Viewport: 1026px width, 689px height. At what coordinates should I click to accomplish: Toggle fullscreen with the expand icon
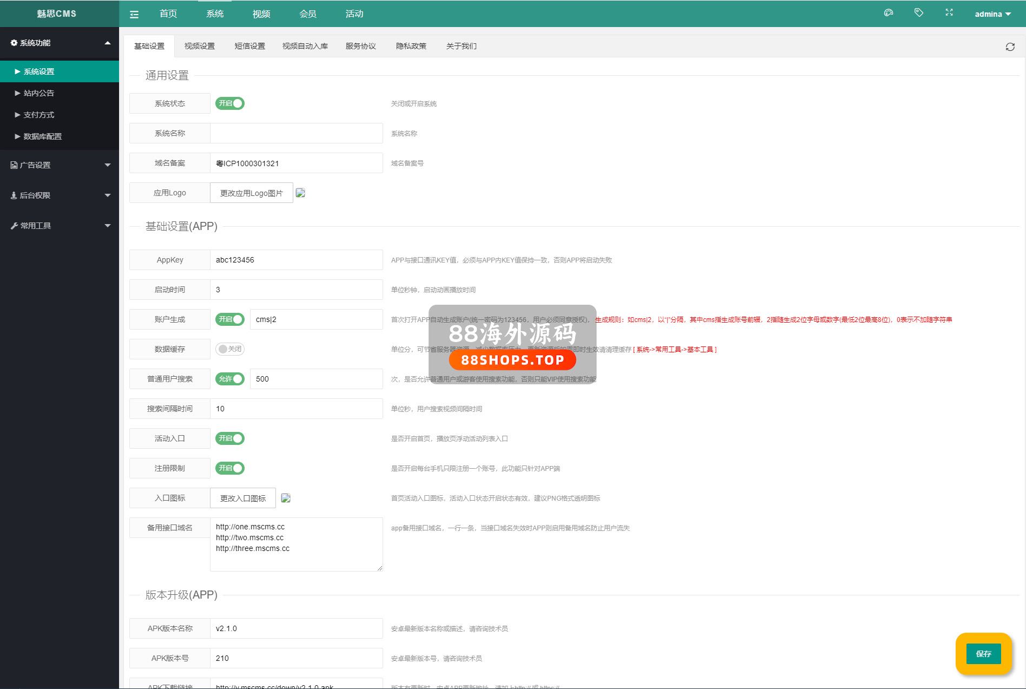tap(949, 12)
